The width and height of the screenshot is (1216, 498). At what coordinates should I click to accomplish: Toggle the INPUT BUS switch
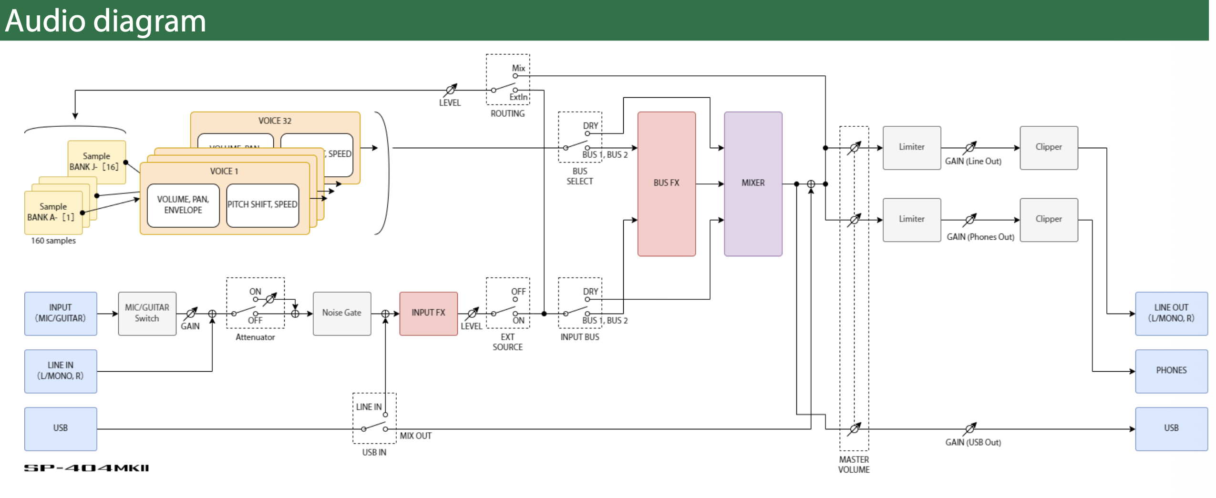[x=577, y=311]
